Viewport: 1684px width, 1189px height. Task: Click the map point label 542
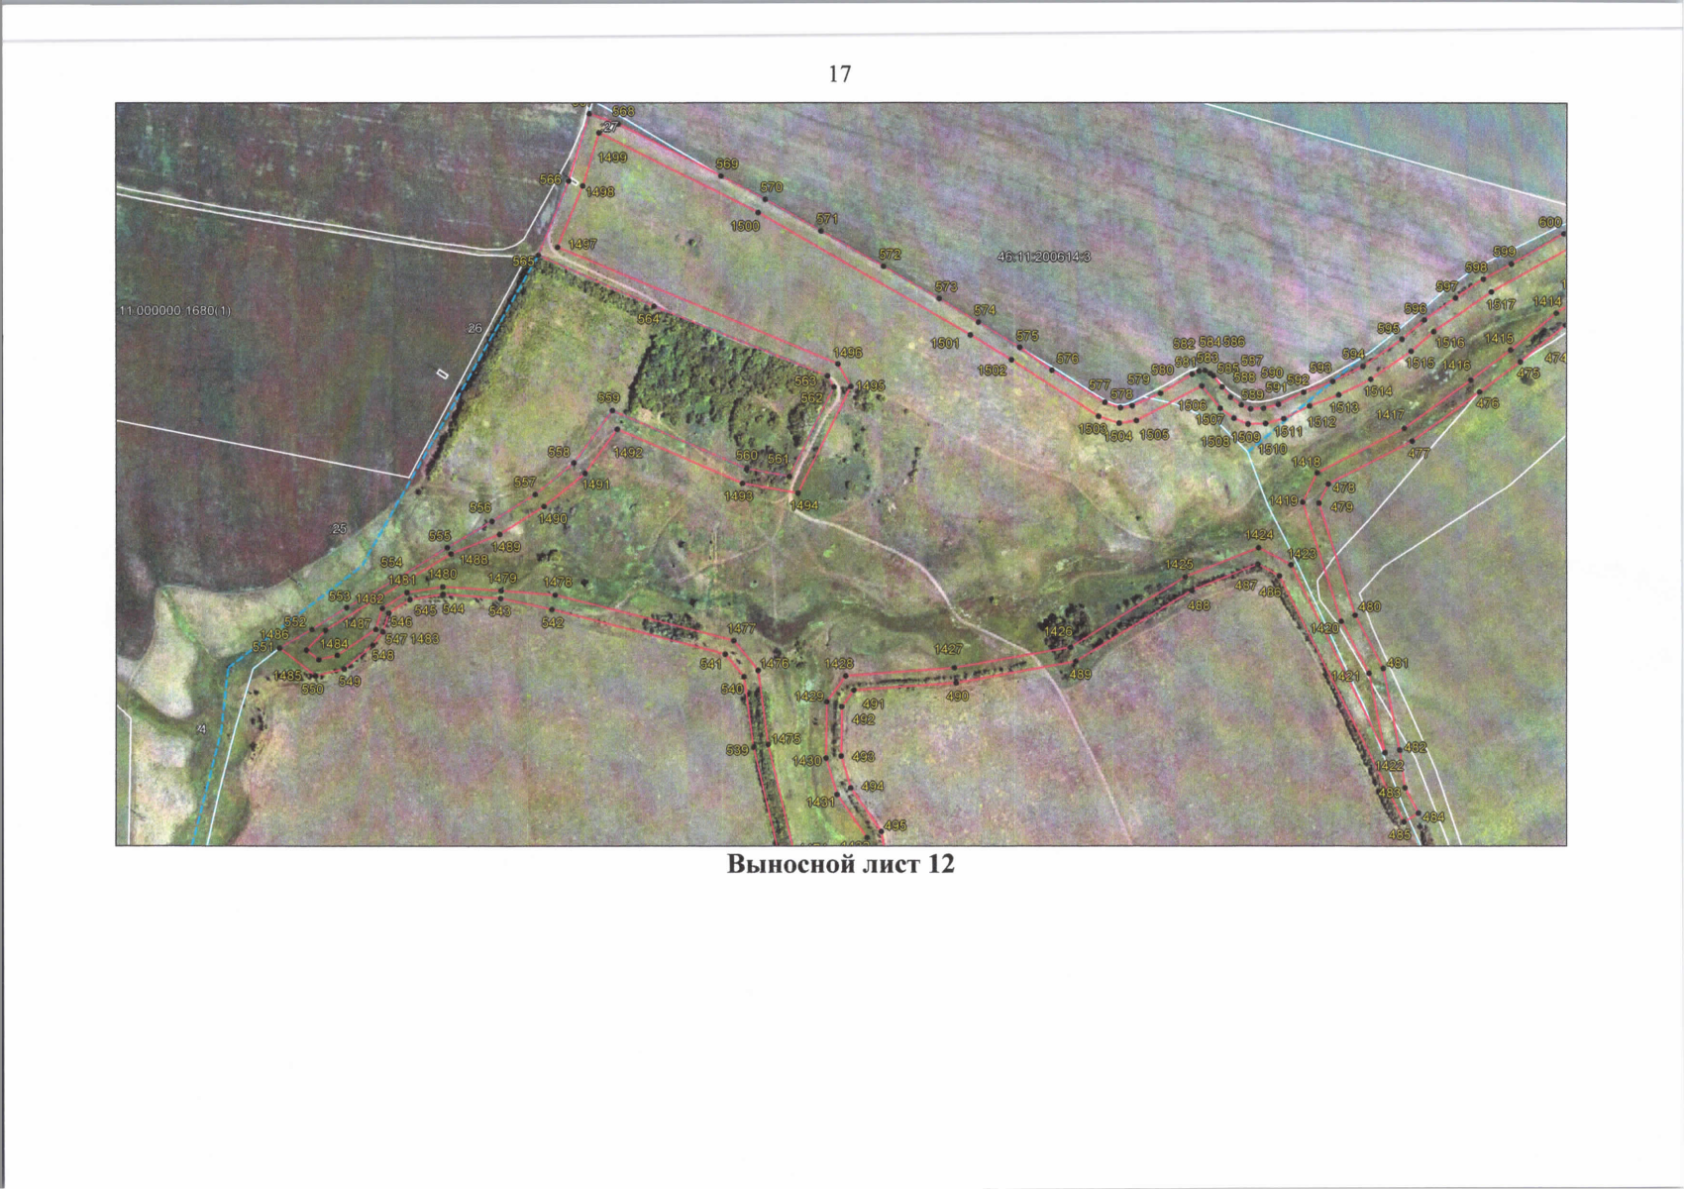point(552,623)
